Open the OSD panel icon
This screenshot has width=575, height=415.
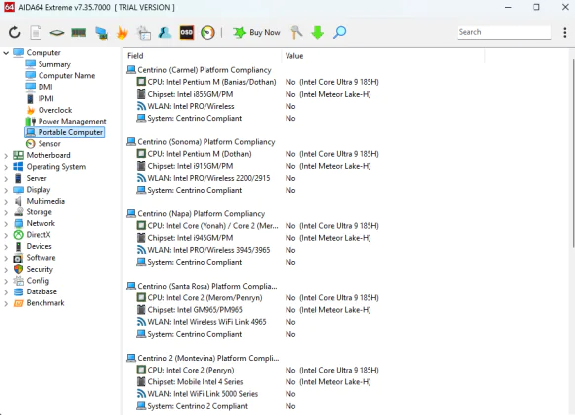click(x=187, y=33)
